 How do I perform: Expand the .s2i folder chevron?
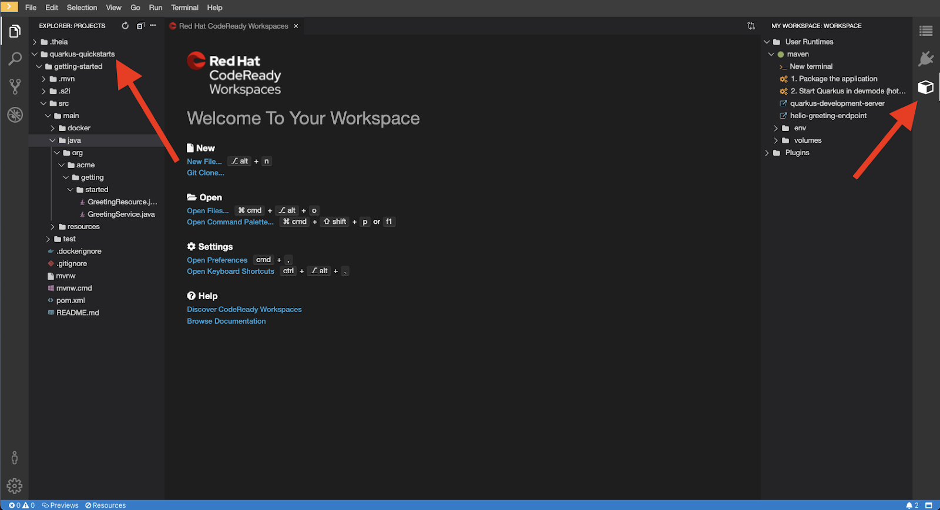pyautogui.click(x=43, y=91)
